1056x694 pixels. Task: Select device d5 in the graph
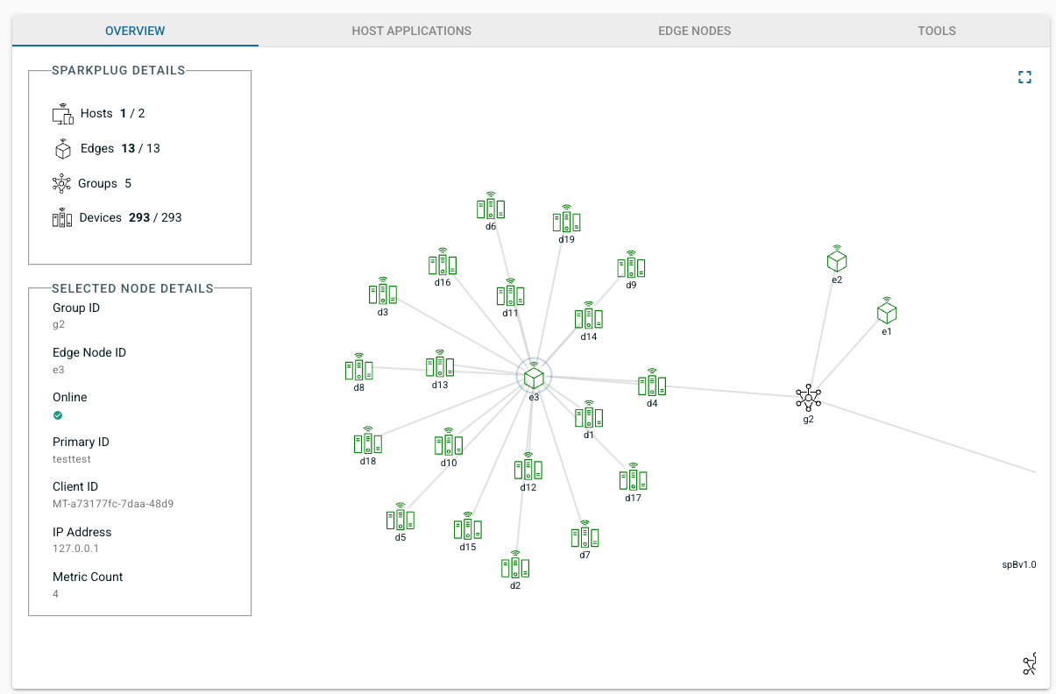click(400, 518)
